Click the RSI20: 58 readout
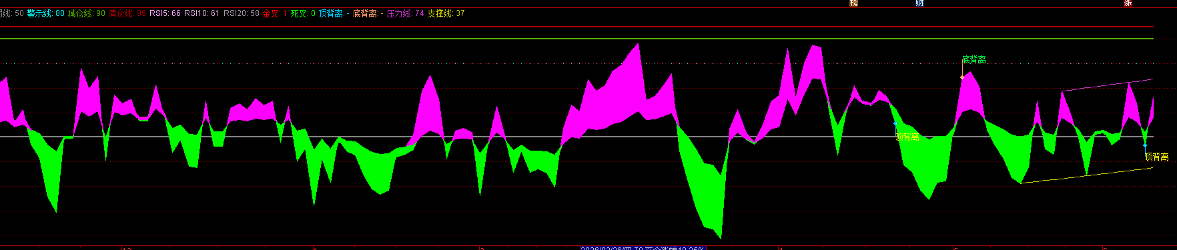The width and height of the screenshot is (1177, 250). 242,13
